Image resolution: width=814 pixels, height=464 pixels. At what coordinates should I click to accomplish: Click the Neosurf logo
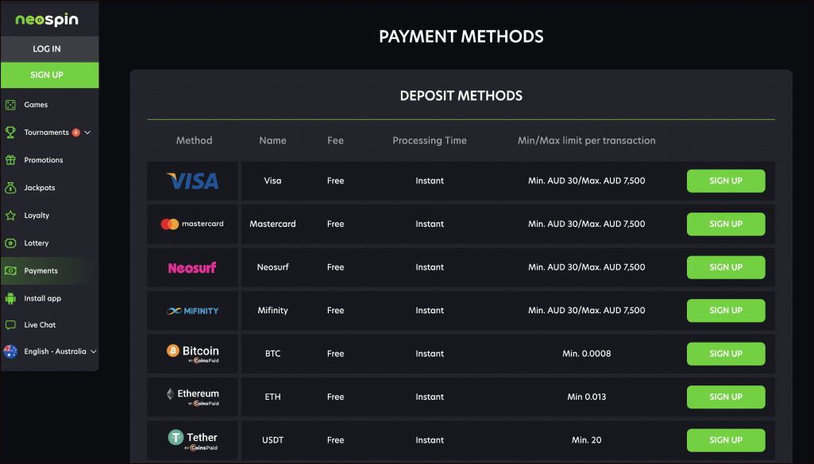192,267
